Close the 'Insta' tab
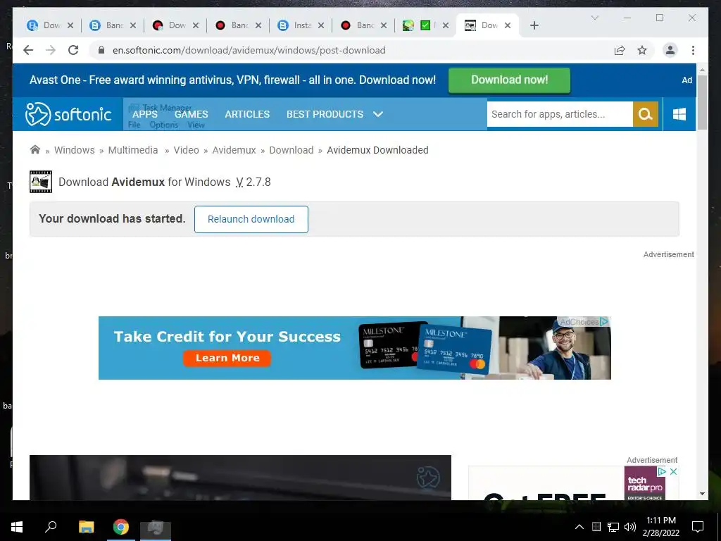The height and width of the screenshot is (541, 721). (321, 25)
